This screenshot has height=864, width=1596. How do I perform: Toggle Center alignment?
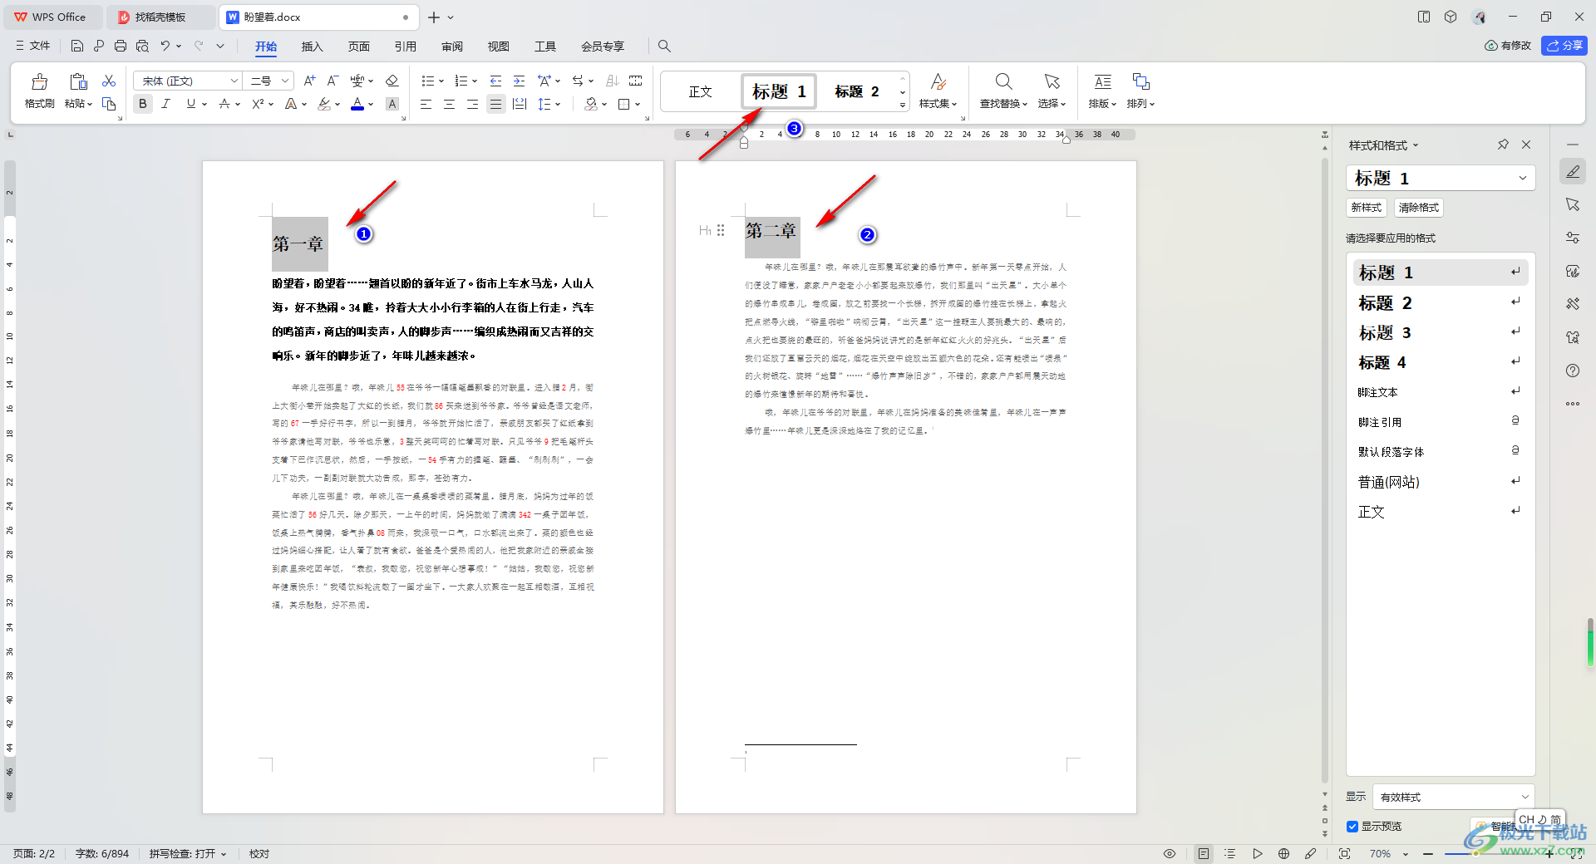(449, 104)
